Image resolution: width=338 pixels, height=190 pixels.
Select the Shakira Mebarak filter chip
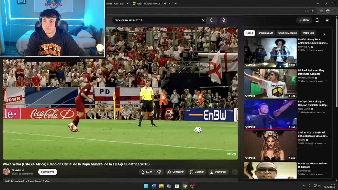(x=288, y=33)
